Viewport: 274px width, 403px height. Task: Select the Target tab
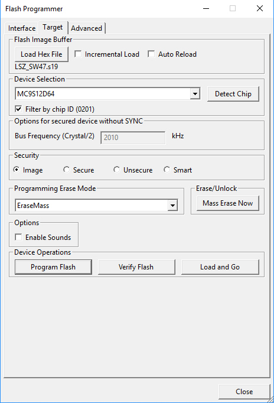point(53,27)
